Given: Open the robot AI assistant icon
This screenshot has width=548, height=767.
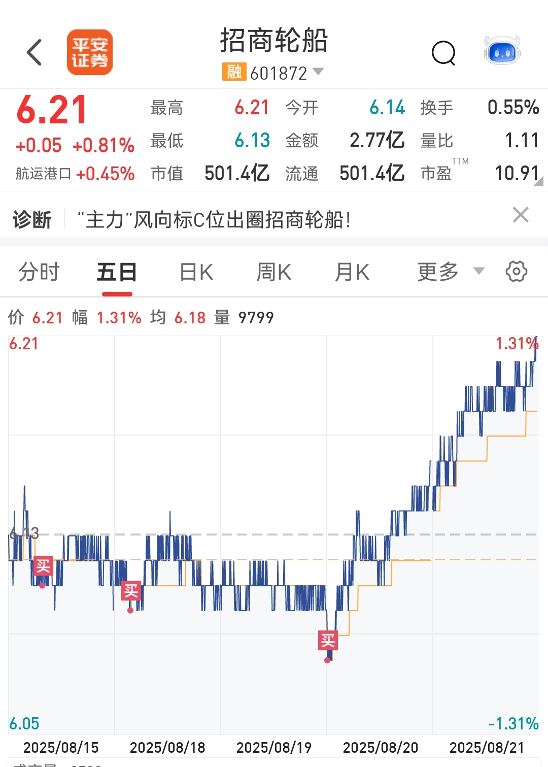Looking at the screenshot, I should pos(502,51).
